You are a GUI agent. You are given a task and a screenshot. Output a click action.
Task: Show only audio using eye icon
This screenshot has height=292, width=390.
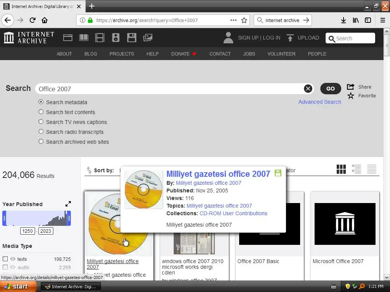13,267
